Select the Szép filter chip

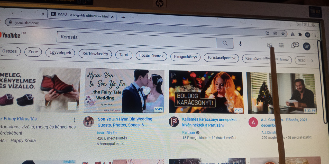(x=301, y=60)
